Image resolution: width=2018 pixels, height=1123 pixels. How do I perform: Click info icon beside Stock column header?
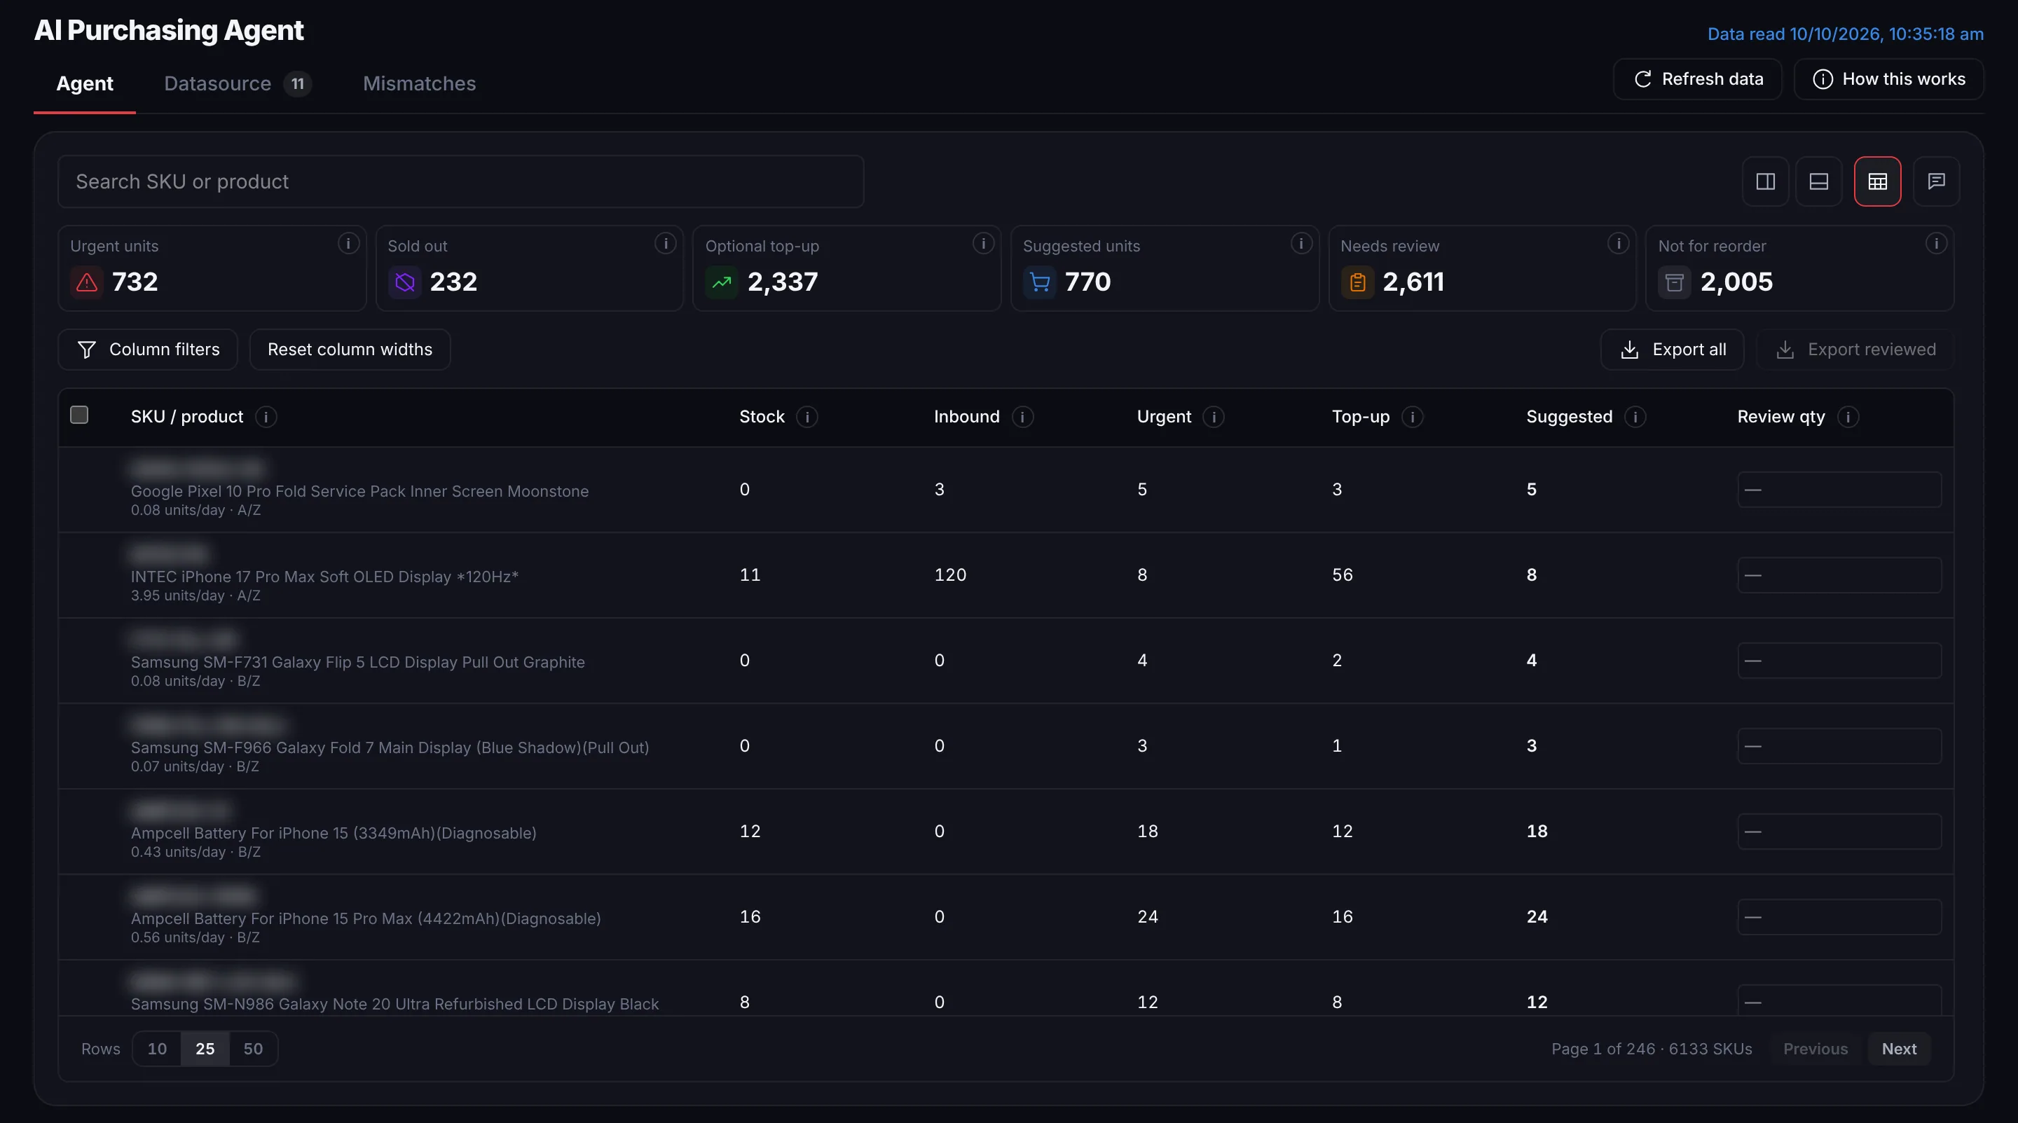click(x=807, y=417)
